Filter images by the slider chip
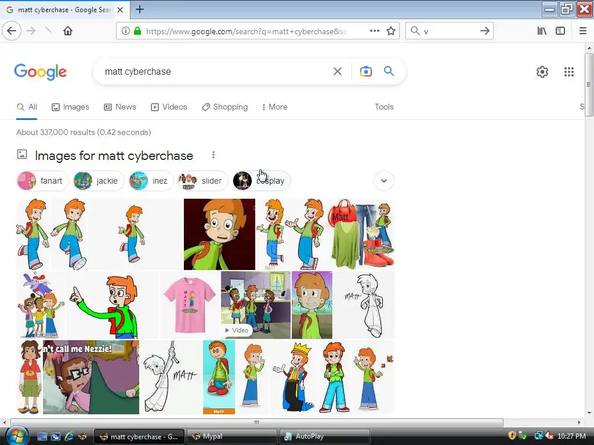Viewport: 594px width, 445px height. [202, 181]
